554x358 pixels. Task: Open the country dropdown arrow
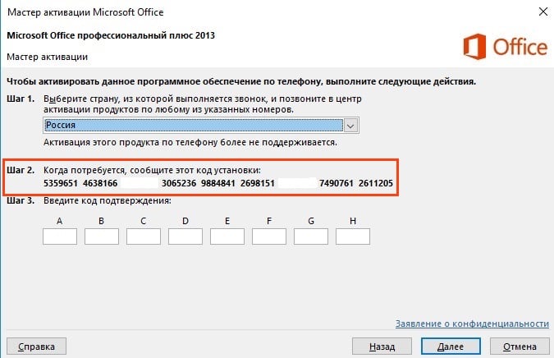pos(350,126)
